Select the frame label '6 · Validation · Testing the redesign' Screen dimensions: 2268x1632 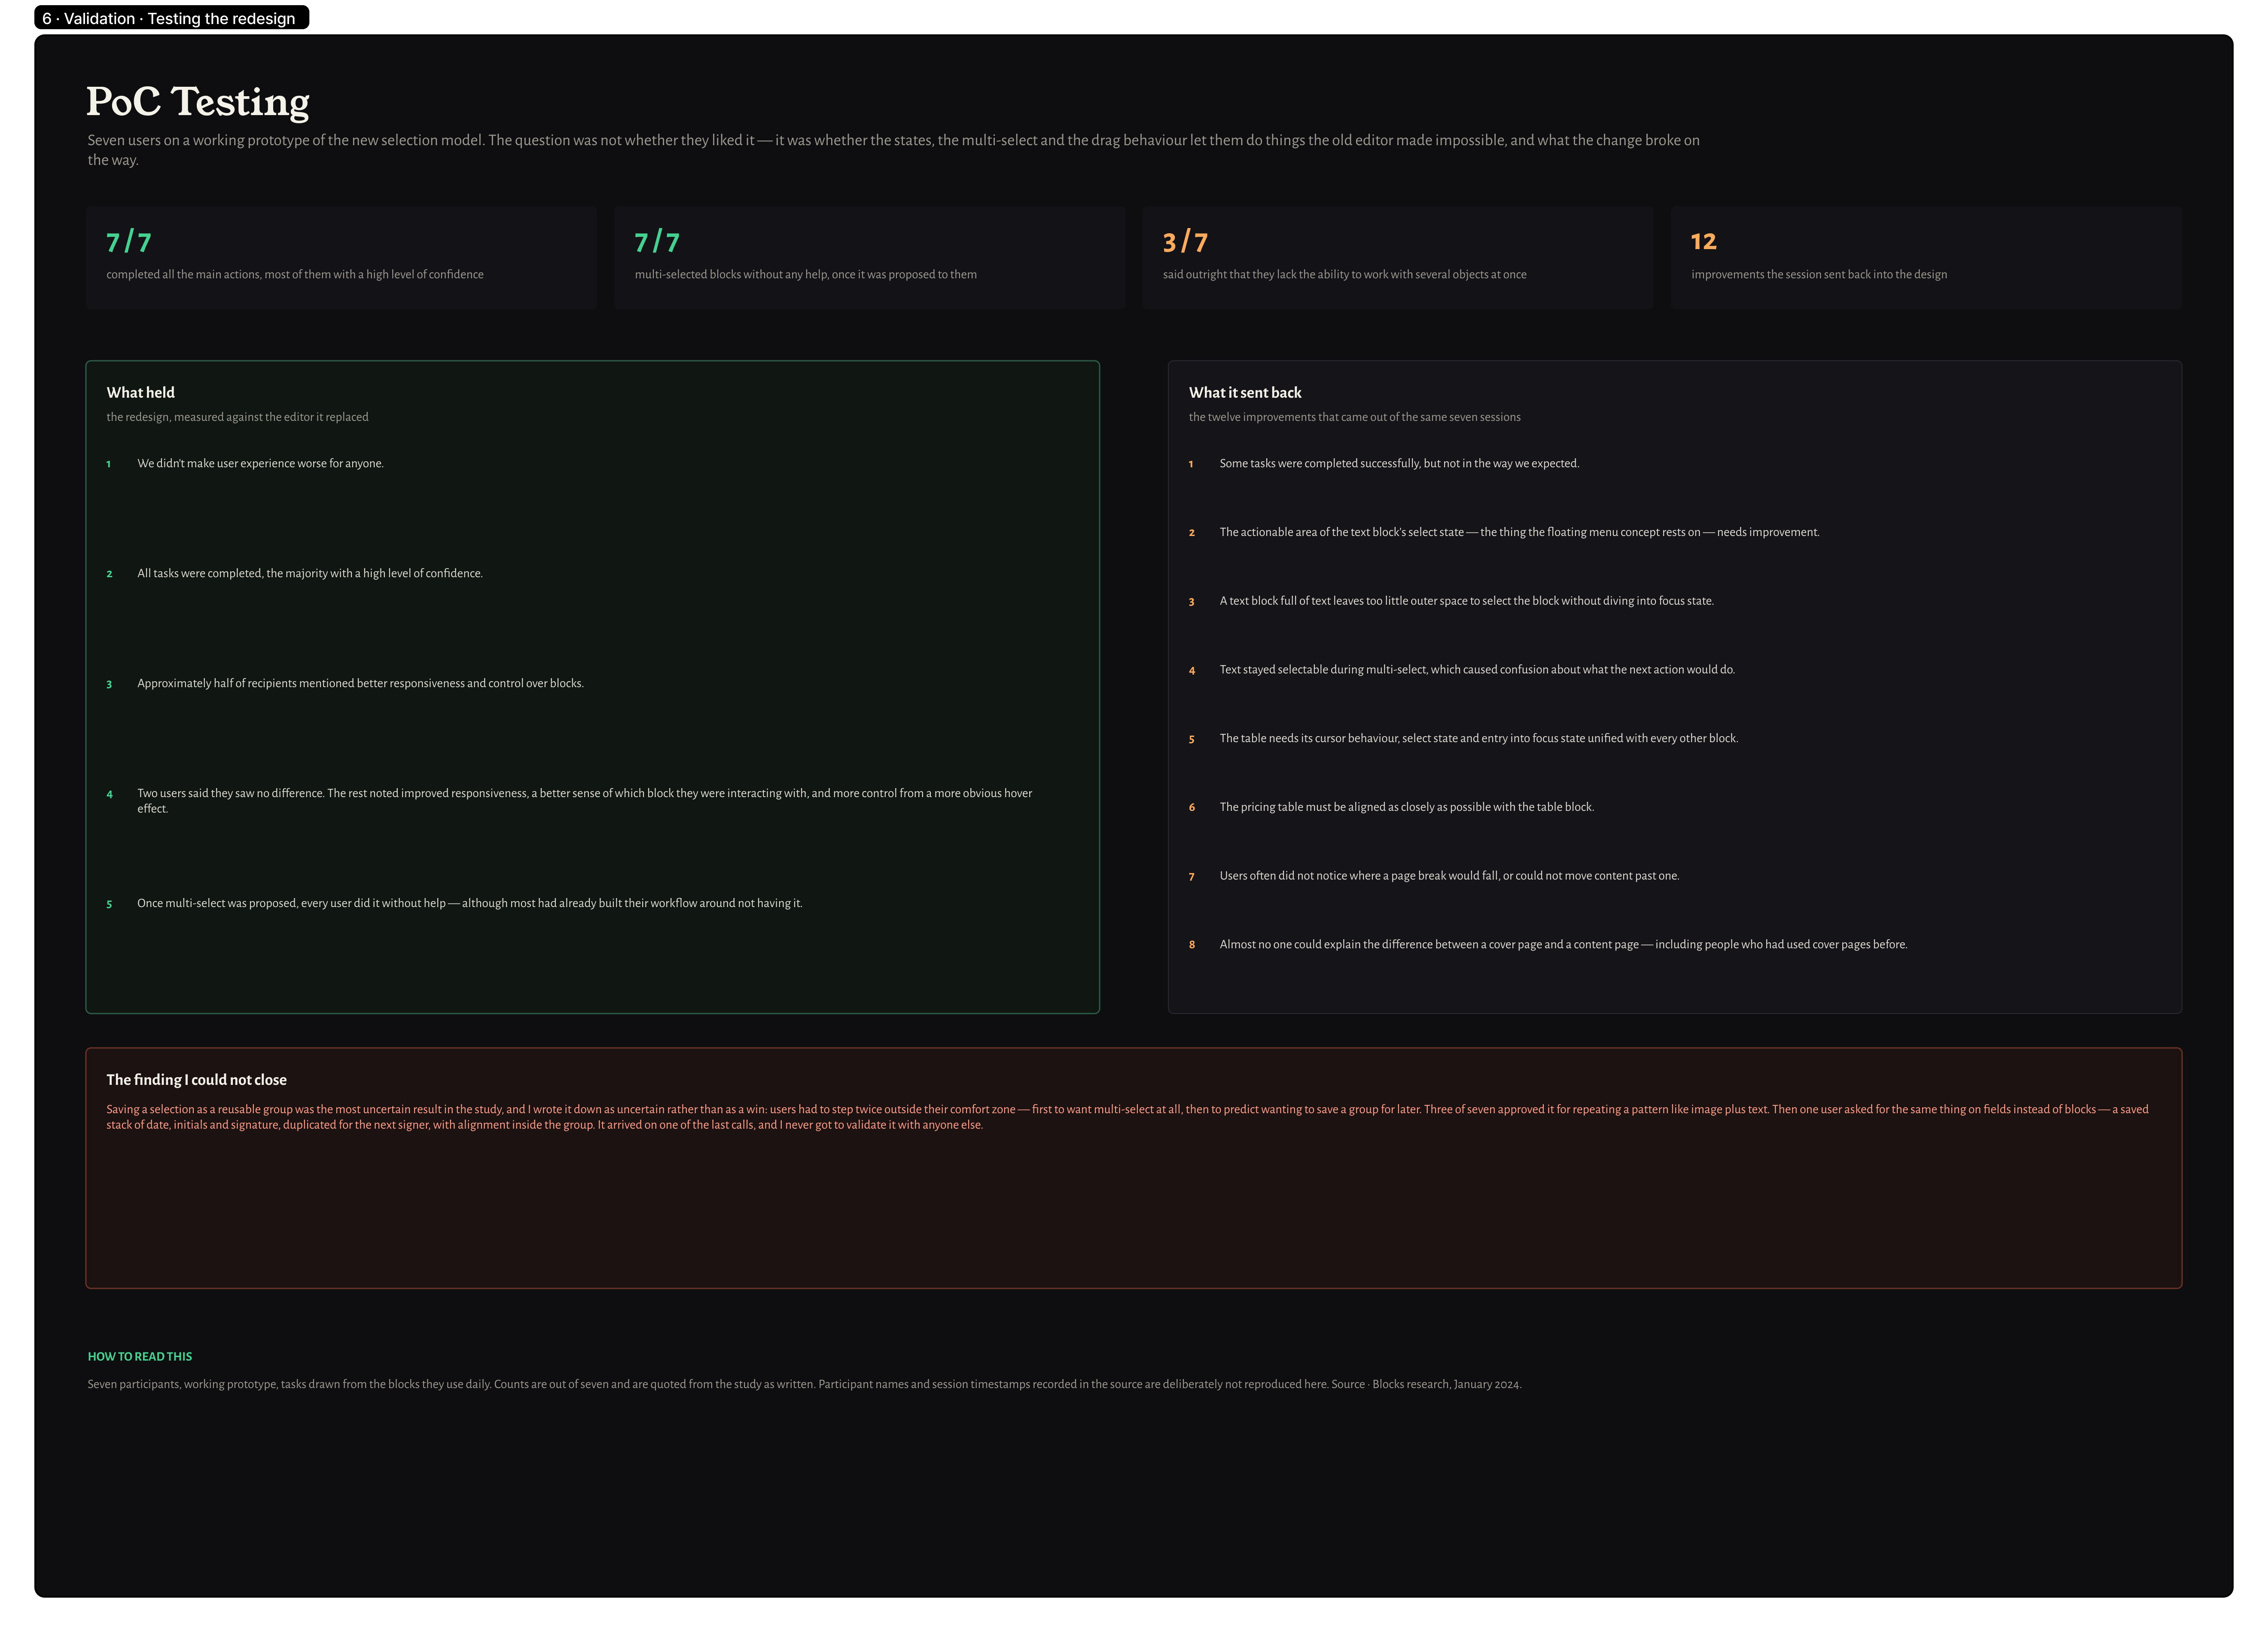pos(171,18)
